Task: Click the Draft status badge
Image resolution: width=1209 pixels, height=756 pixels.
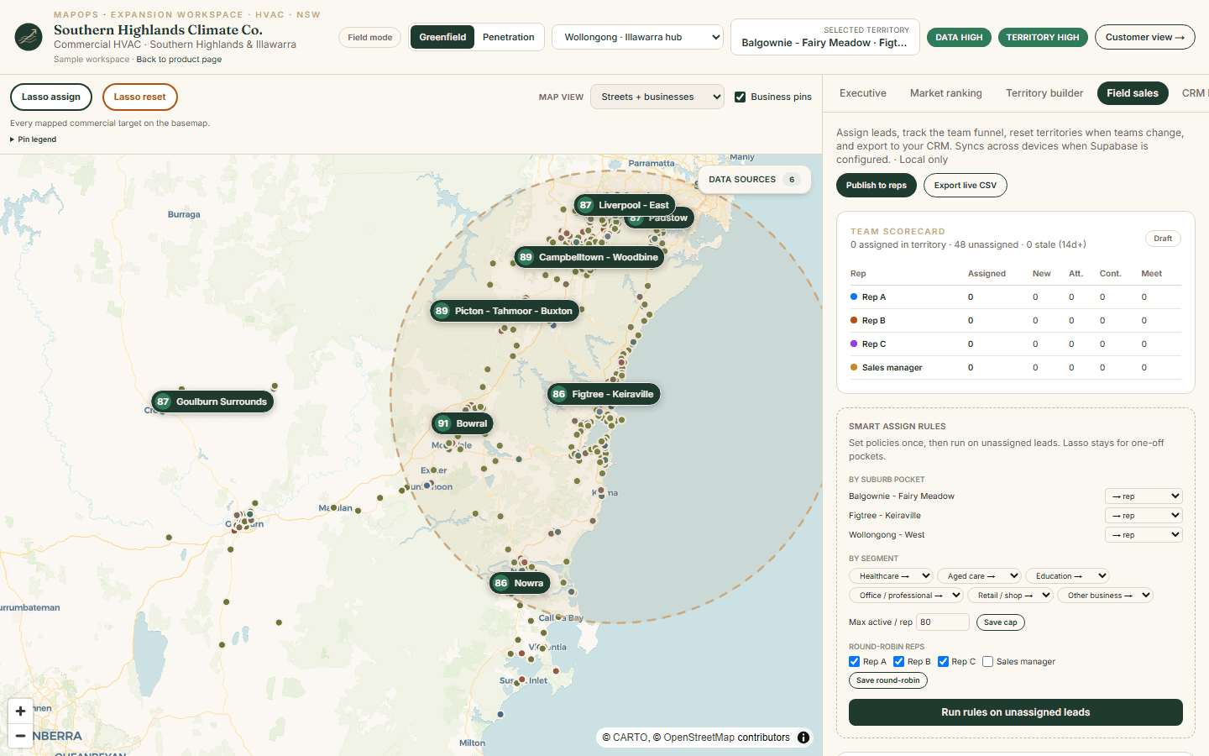Action: [1163, 239]
